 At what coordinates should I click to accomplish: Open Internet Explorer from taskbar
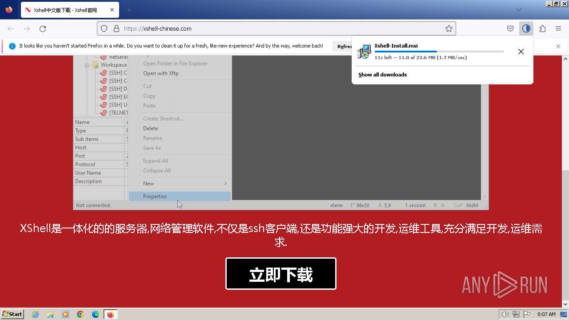pyautogui.click(x=35, y=314)
